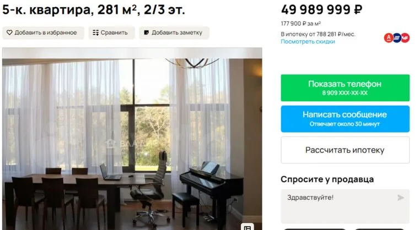Click the dark blue bank logo icon
The height and width of the screenshot is (230, 419).
tap(397, 38)
